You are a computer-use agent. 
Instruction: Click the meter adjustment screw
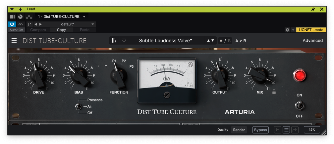(167, 95)
